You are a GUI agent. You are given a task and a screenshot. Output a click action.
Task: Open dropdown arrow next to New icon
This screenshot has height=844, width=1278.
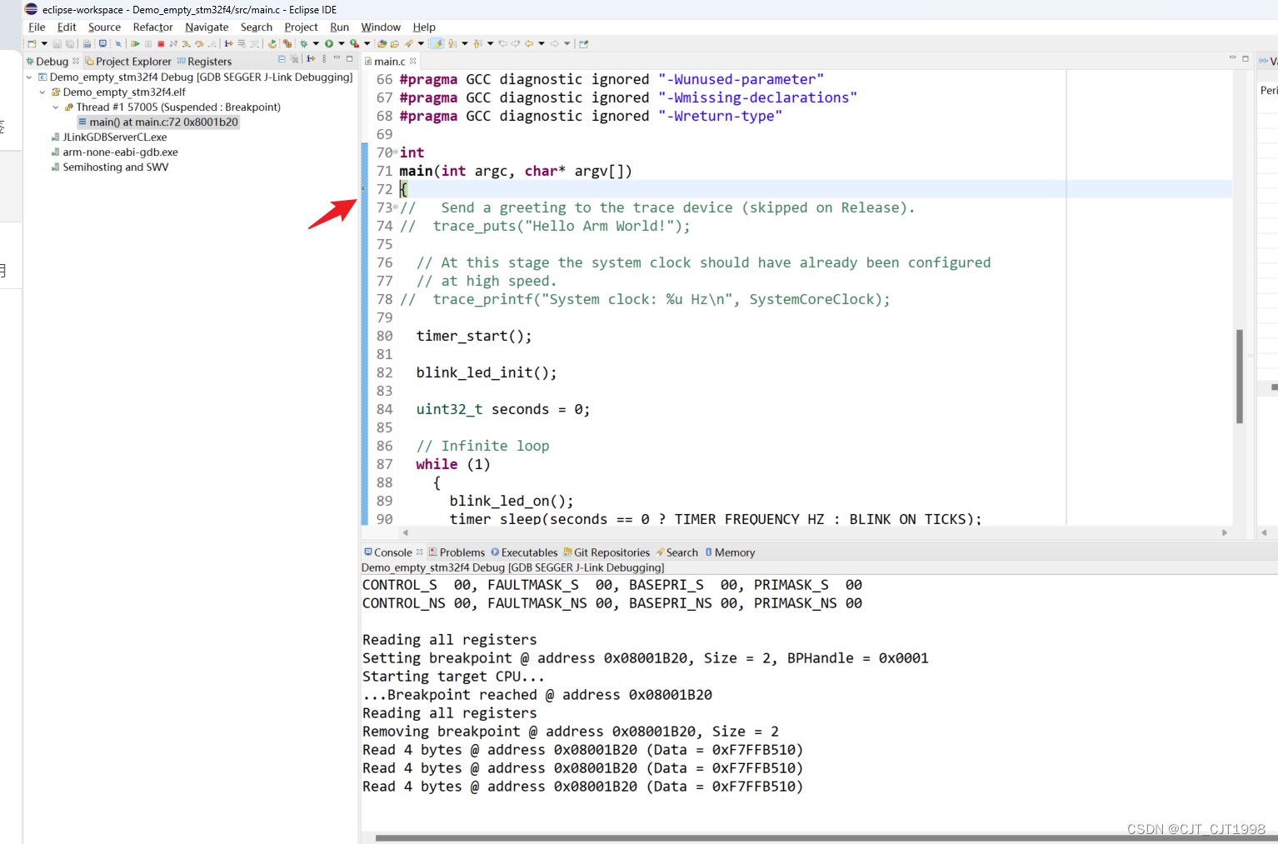tap(44, 43)
